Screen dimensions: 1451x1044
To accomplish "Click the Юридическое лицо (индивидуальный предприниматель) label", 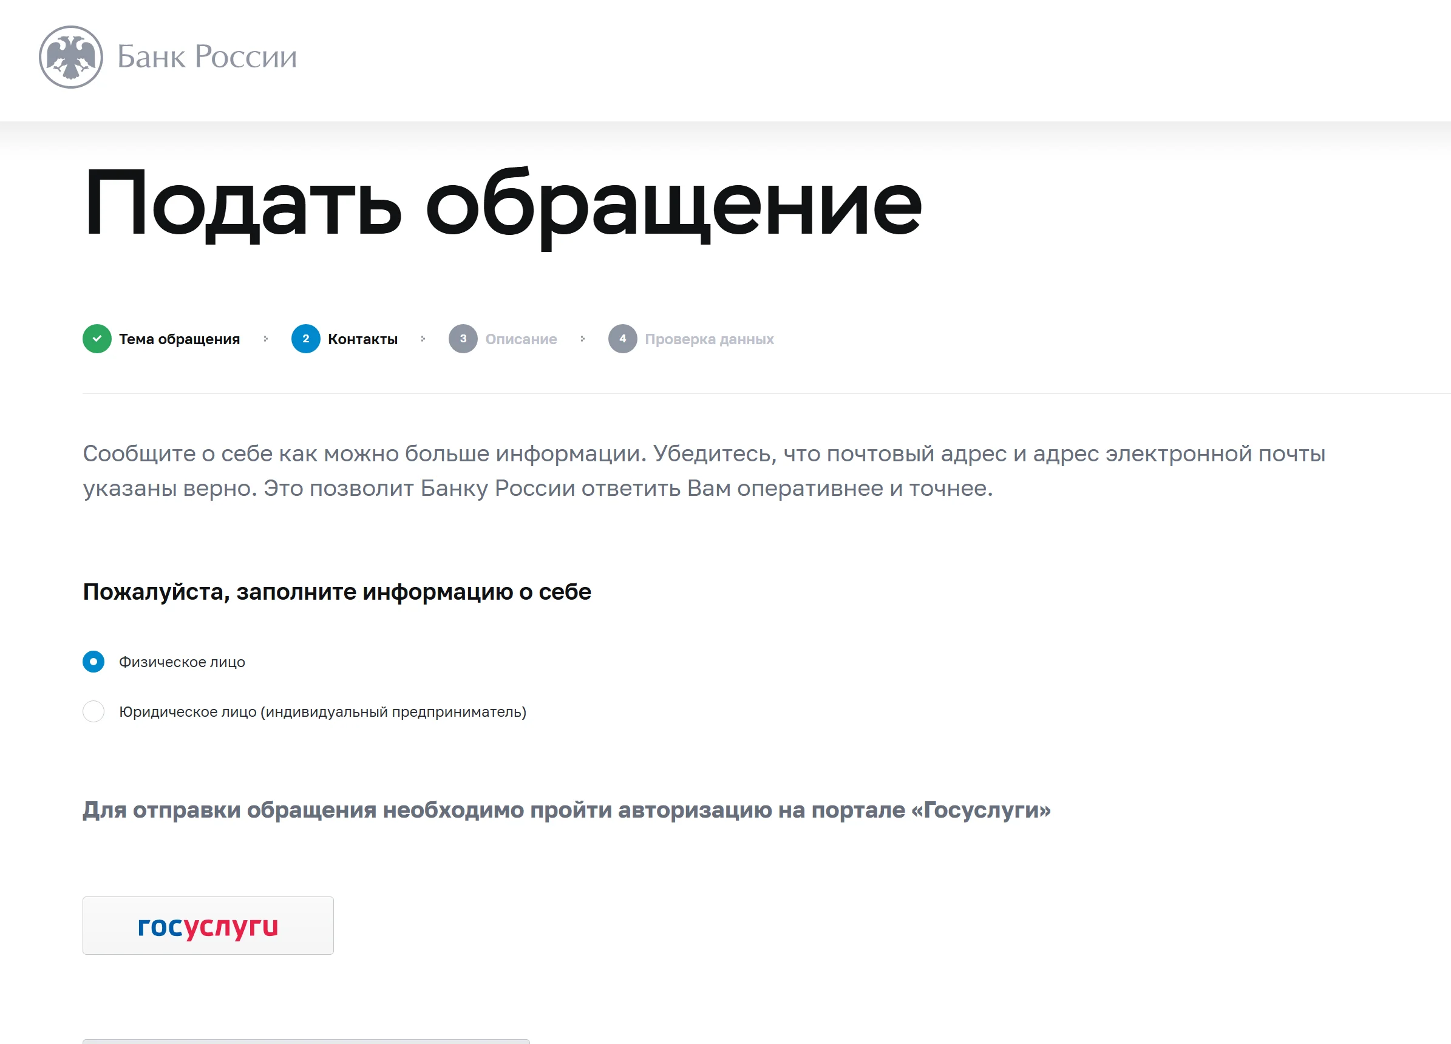I will coord(322,712).
